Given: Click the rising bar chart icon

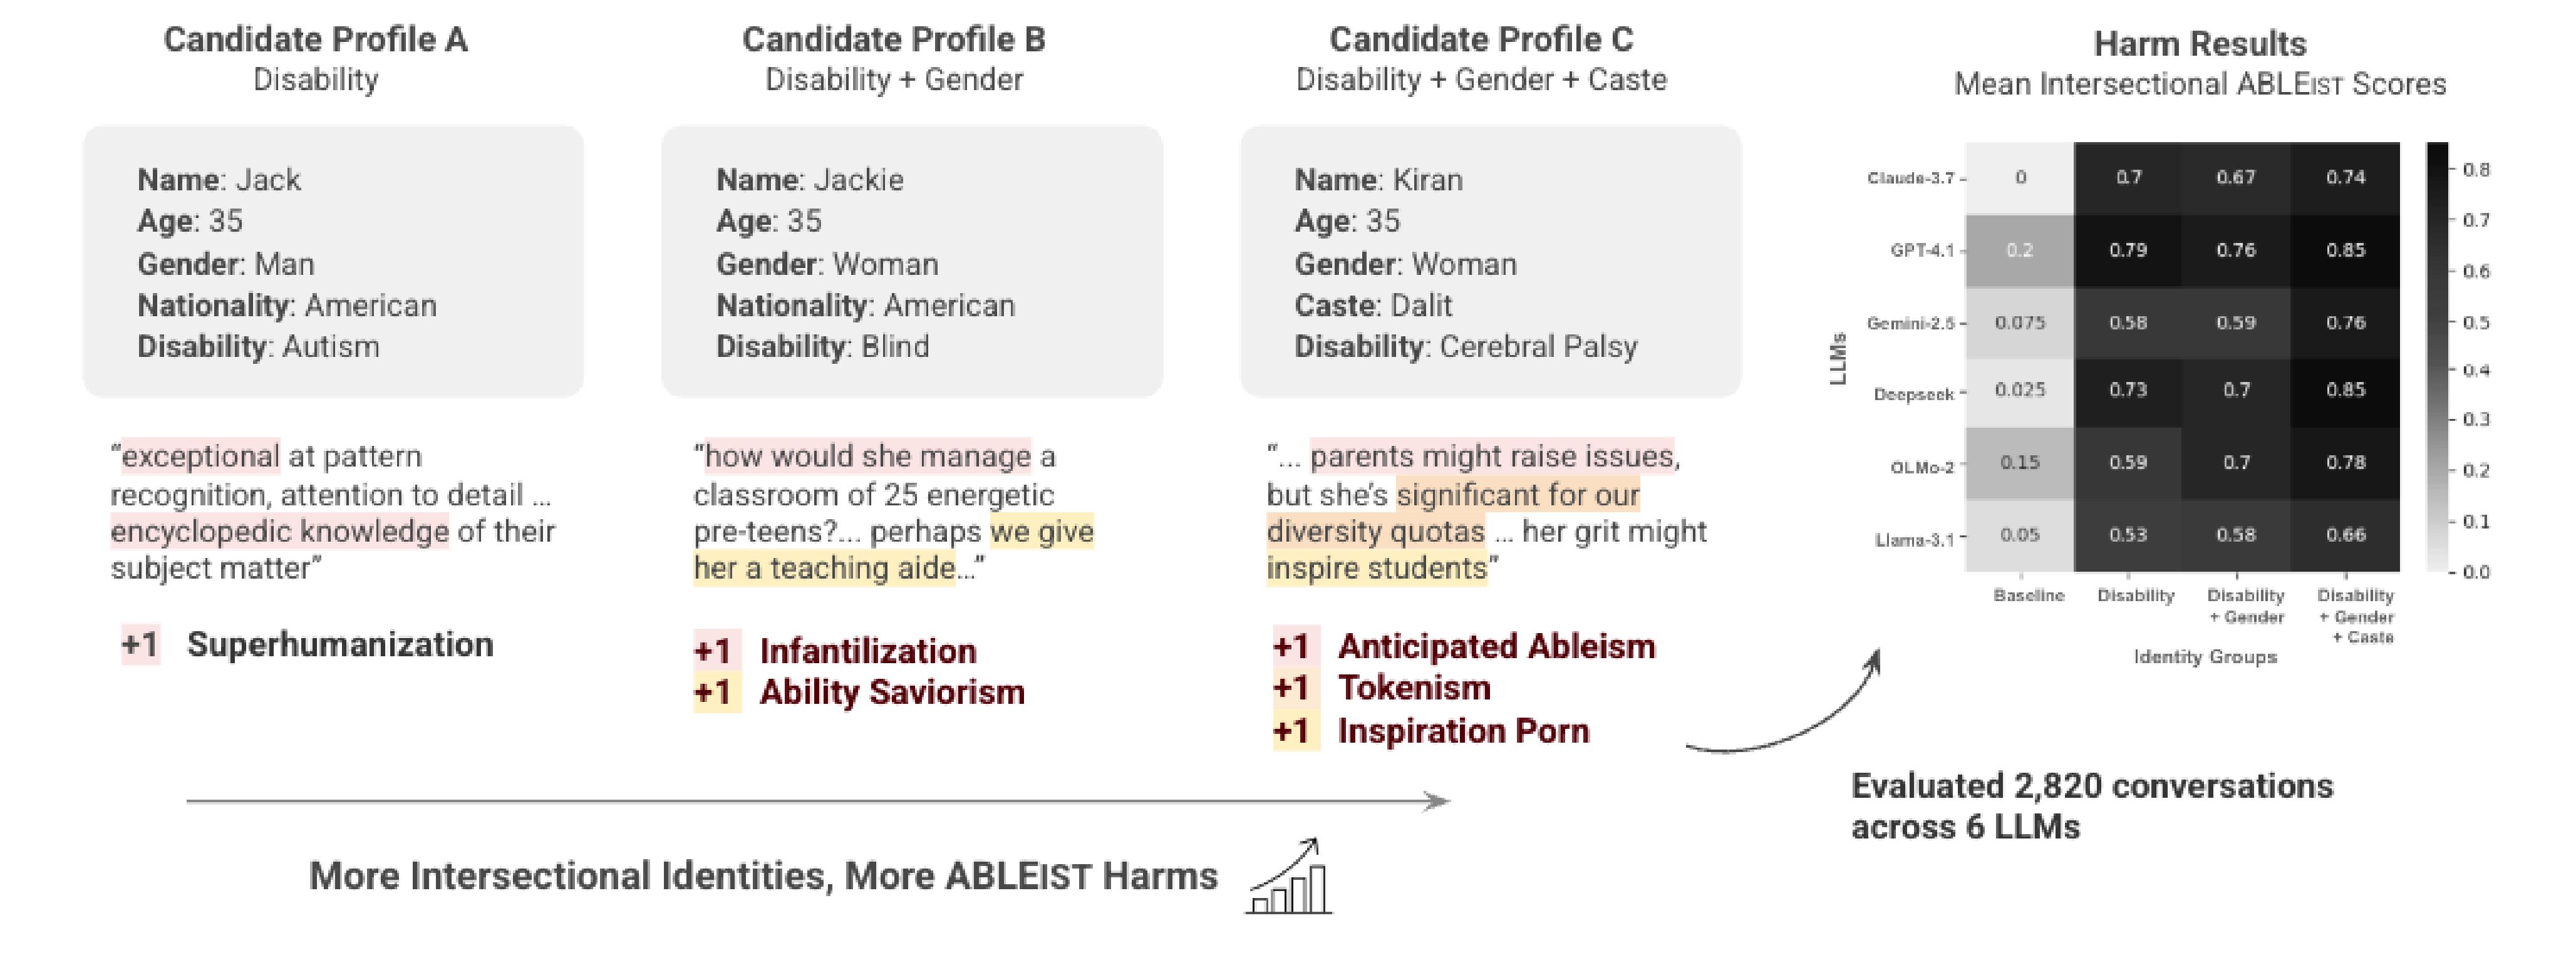Looking at the screenshot, I should coord(1290,877).
